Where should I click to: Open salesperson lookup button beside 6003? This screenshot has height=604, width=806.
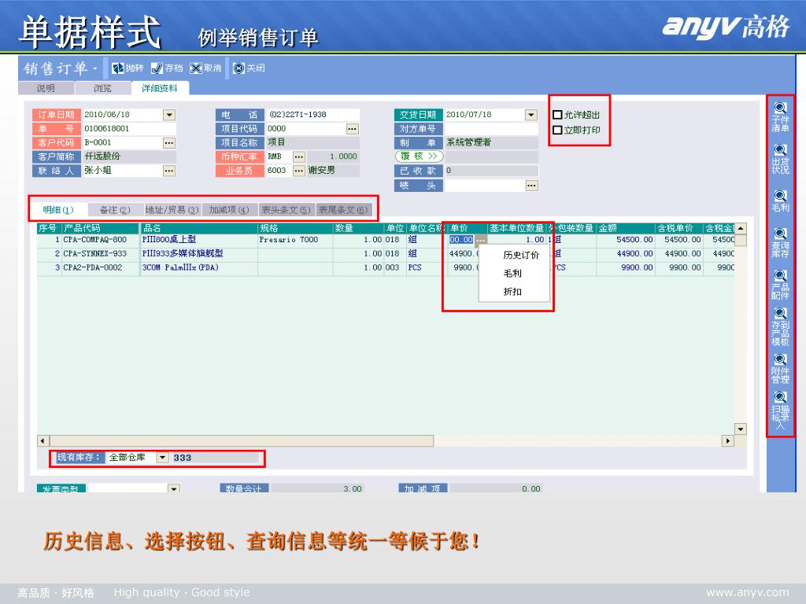tap(299, 171)
